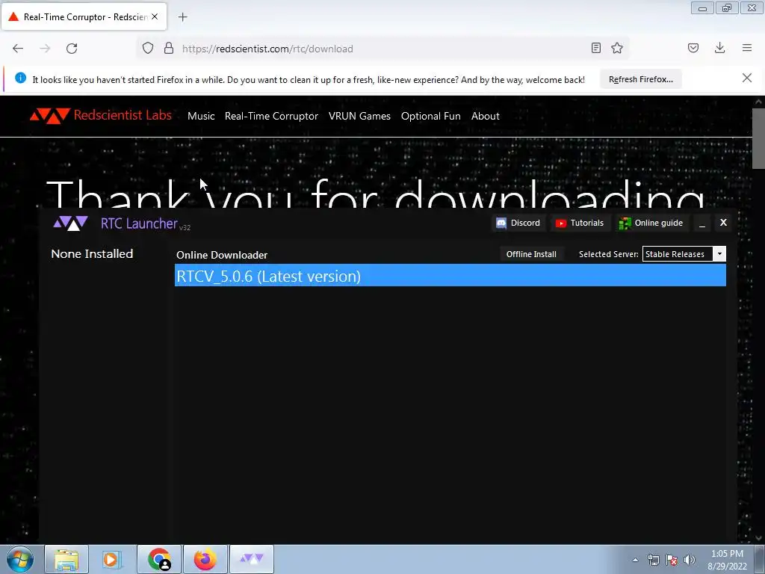The image size is (765, 574).
Task: Click the network tray icon
Action: [653, 560]
